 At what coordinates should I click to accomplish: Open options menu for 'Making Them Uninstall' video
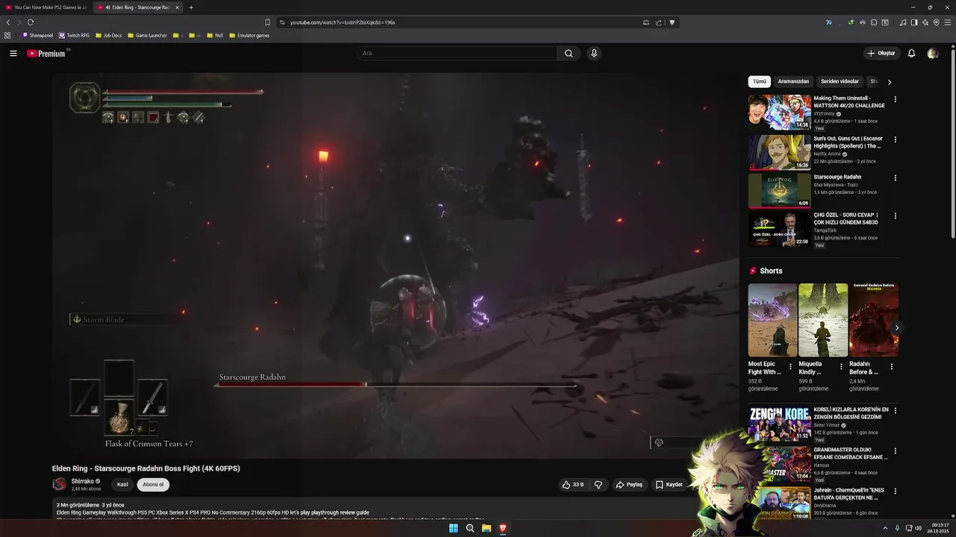click(896, 99)
